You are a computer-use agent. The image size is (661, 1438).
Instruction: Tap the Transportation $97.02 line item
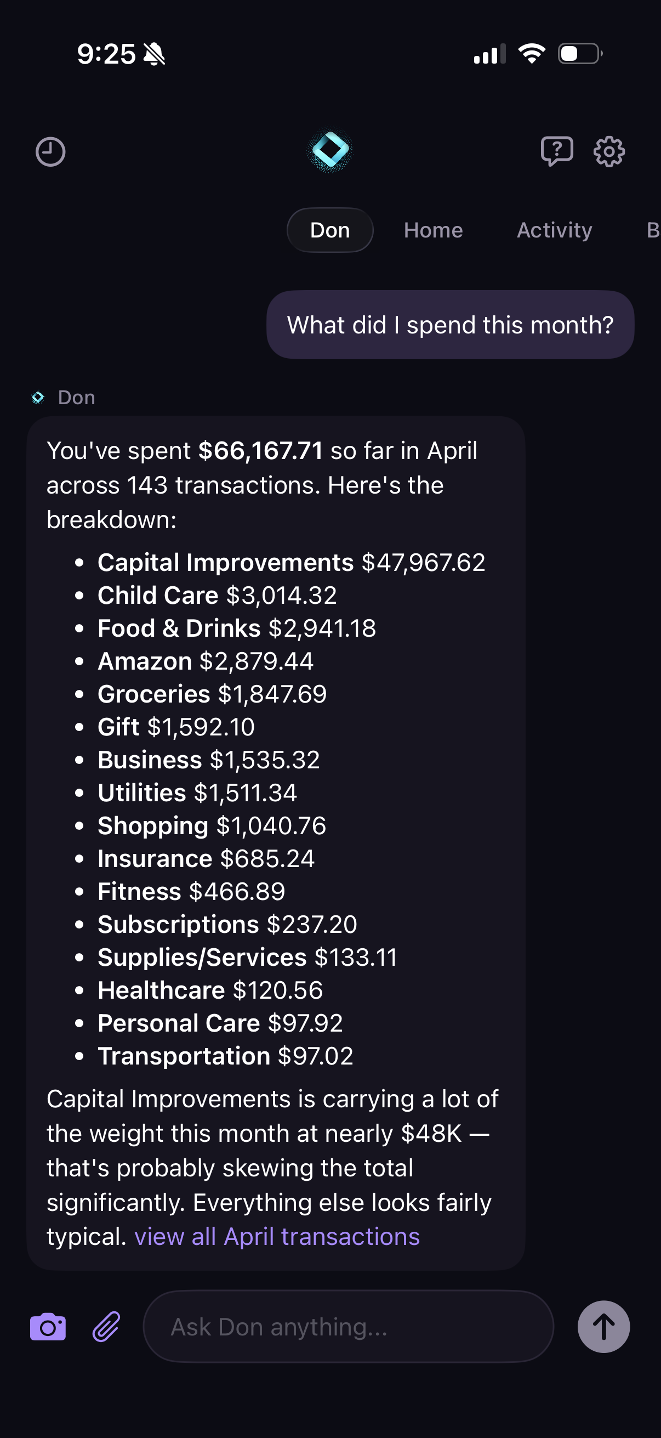click(x=225, y=1056)
